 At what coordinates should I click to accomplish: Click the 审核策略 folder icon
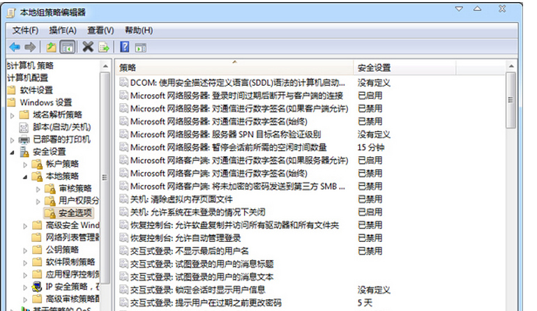tap(50, 189)
